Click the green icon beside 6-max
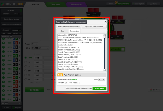Screen dimensions: 163x111 point(21,11)
